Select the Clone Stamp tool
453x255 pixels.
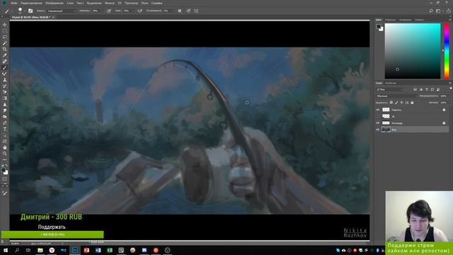point(5,80)
